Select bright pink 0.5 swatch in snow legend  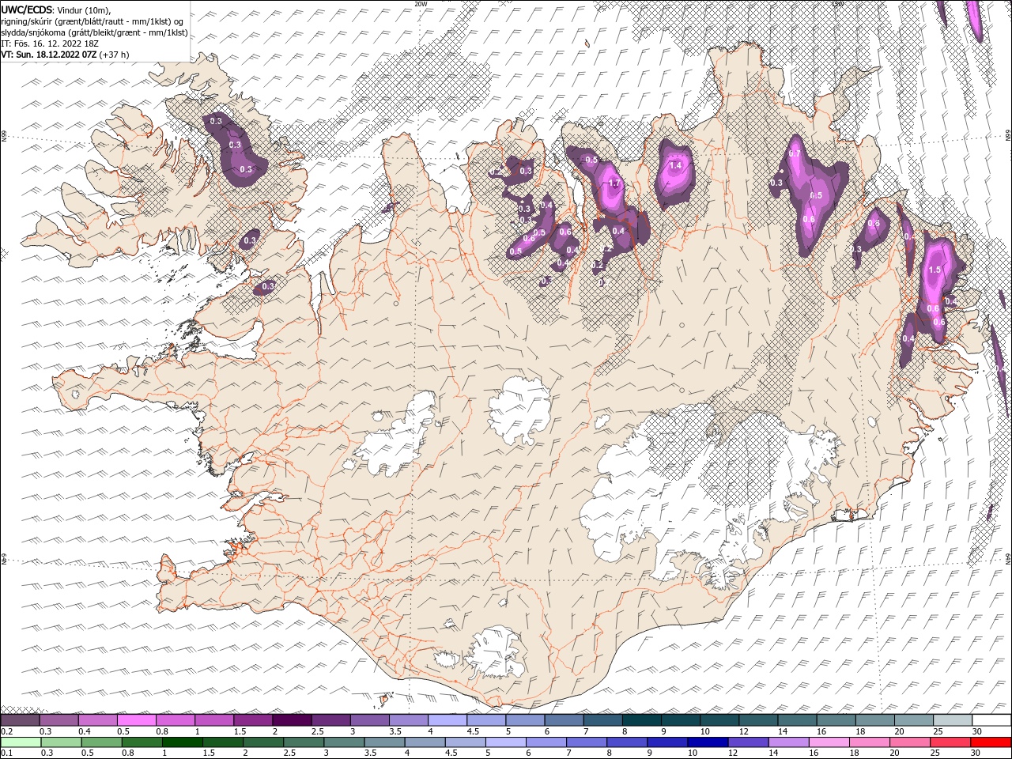tap(136, 719)
